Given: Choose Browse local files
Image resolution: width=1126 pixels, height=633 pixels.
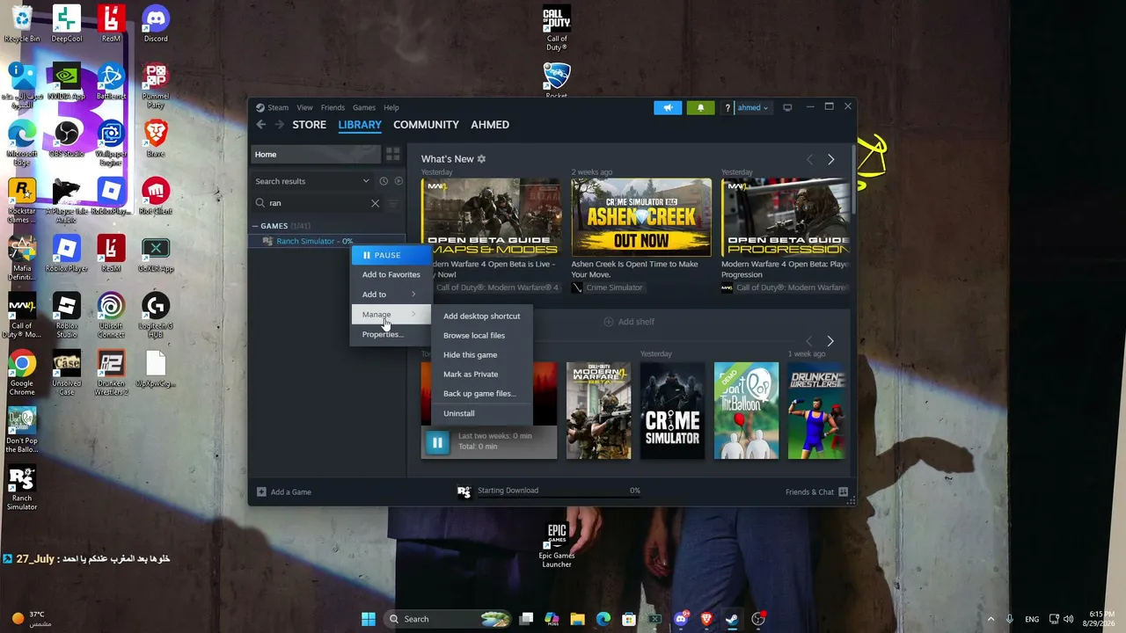Looking at the screenshot, I should [474, 335].
